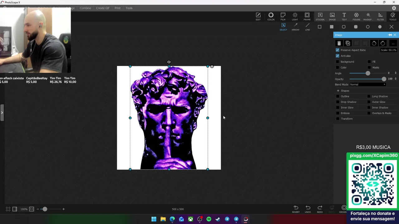Open the Light adjustments icon

295,16
